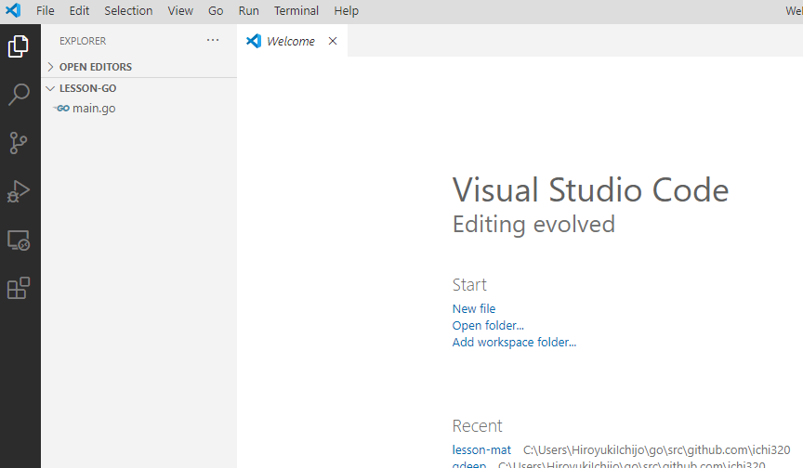Open the Go menu
The width and height of the screenshot is (803, 468).
coord(216,11)
